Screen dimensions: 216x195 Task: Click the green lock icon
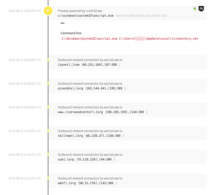195,9
